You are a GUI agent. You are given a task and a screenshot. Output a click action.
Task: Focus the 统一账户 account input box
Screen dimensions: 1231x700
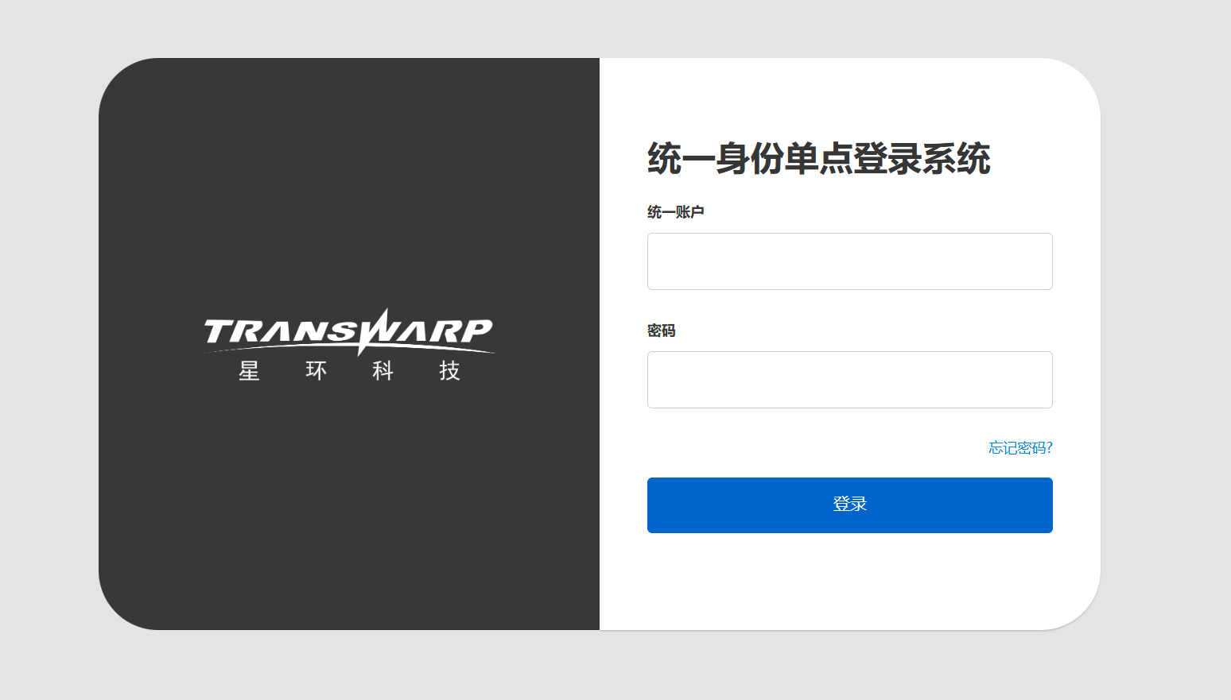click(849, 261)
